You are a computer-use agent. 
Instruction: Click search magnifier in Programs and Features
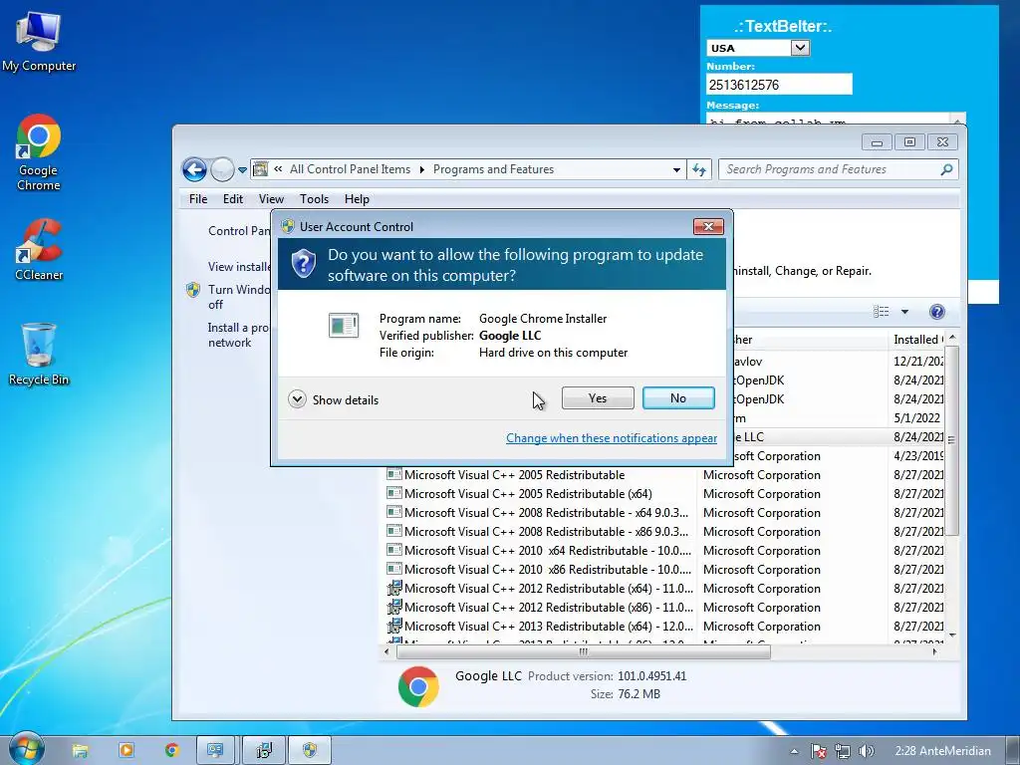click(946, 169)
